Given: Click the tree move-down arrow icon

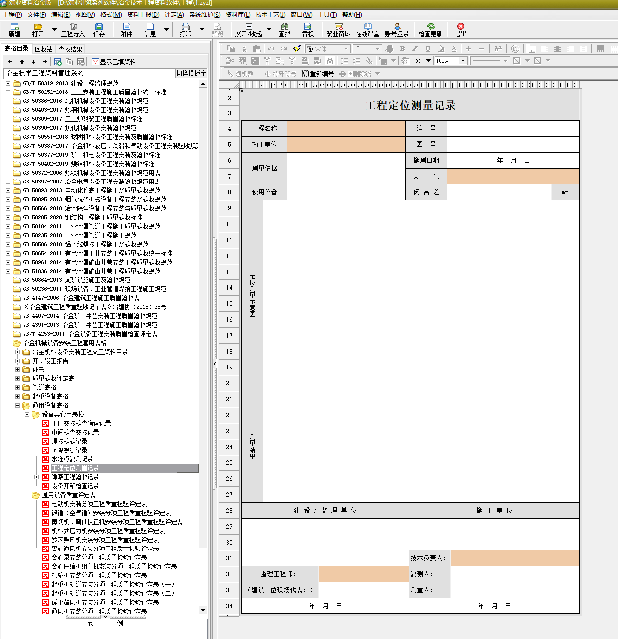Looking at the screenshot, I should tap(33, 62).
